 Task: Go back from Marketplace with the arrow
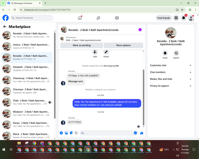pos(5,27)
